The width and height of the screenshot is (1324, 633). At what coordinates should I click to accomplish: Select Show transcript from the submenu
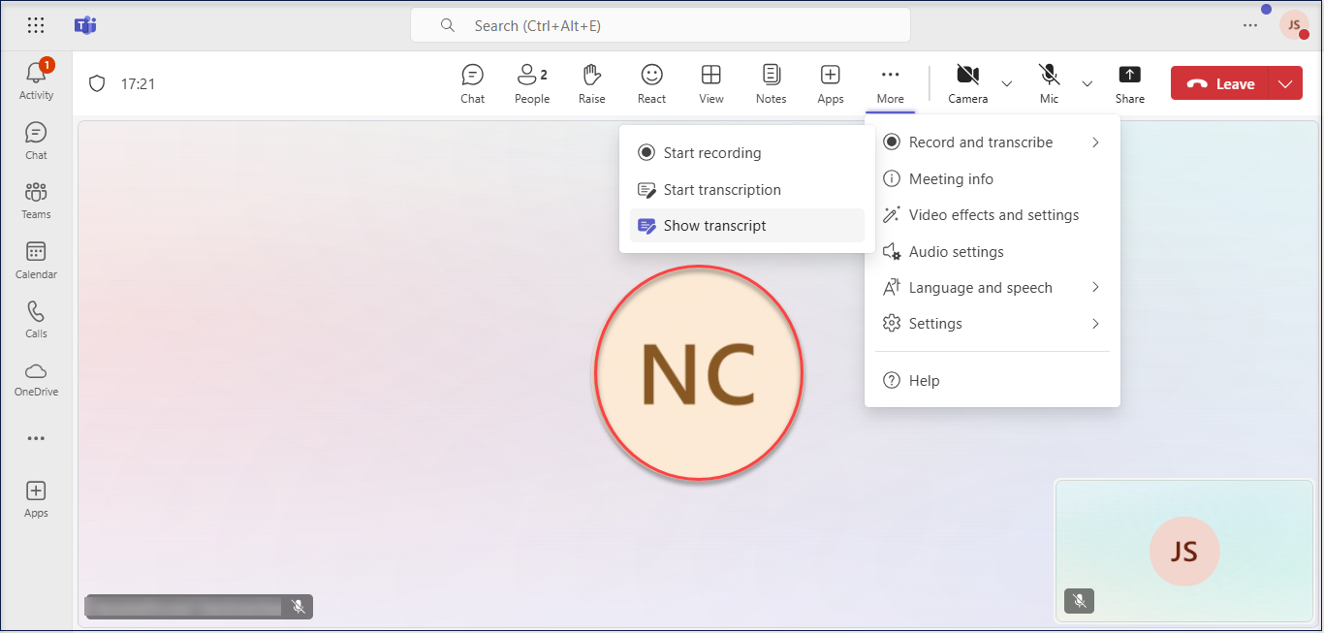coord(714,226)
